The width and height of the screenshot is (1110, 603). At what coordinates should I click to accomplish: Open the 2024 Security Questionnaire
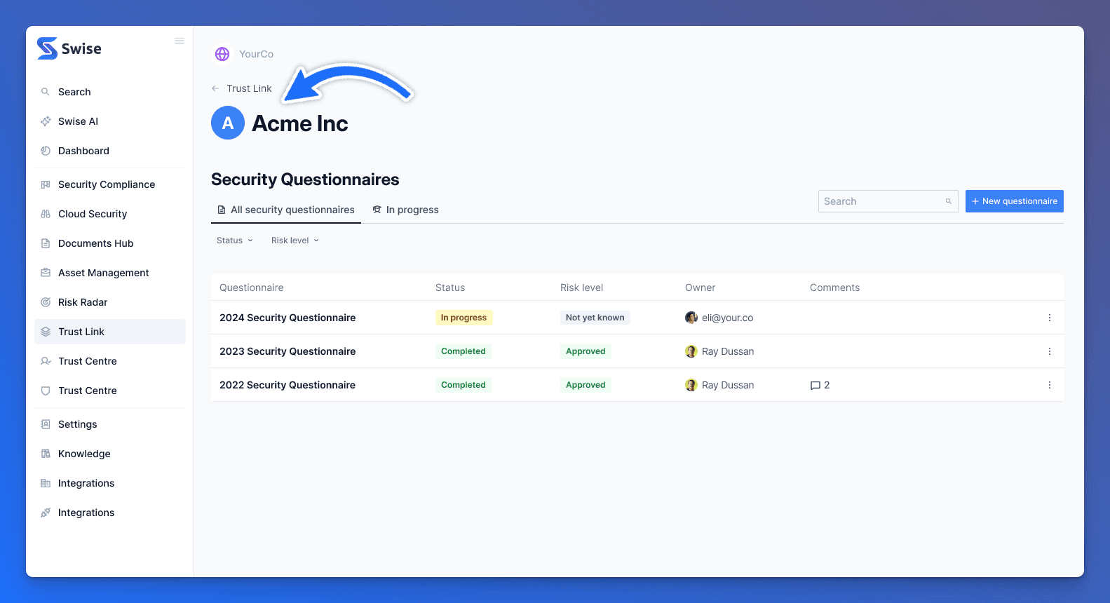tap(287, 318)
